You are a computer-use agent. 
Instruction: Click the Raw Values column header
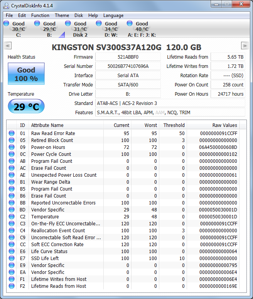tap(213, 125)
